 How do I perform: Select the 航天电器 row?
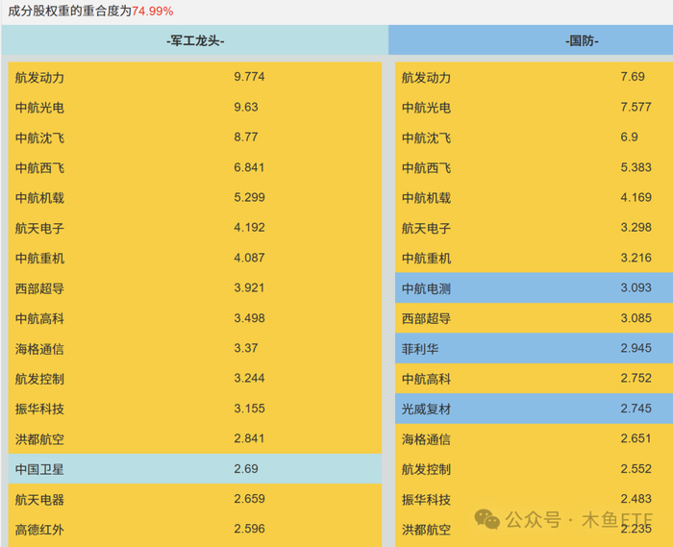(195, 499)
